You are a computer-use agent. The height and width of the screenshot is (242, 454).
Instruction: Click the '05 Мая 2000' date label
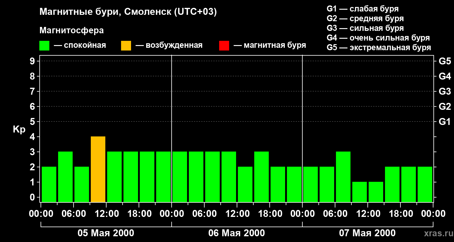pos(106,233)
